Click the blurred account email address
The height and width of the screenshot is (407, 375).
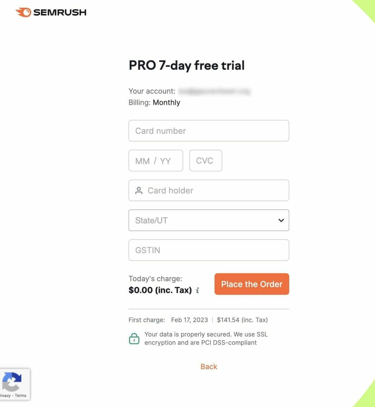[214, 91]
